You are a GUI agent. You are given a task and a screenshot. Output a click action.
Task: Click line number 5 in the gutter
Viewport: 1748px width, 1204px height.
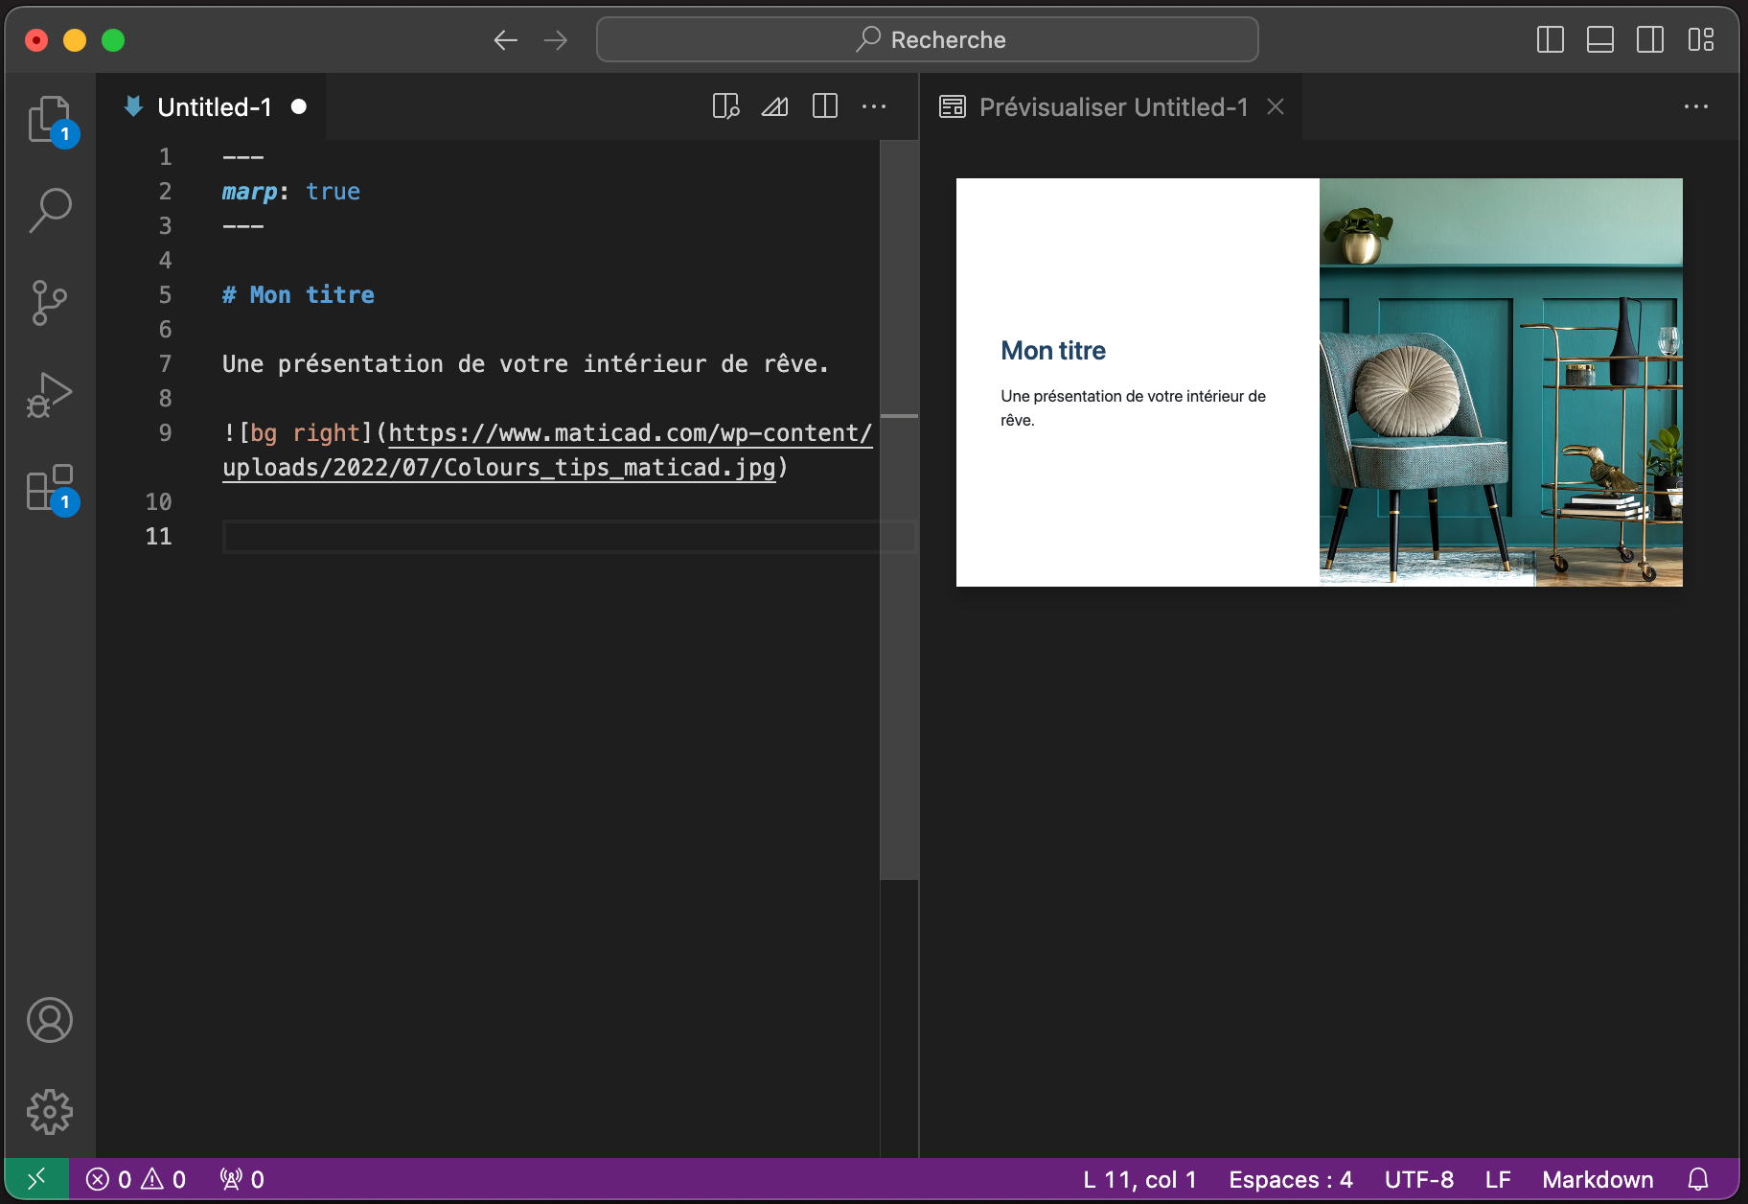165,295
